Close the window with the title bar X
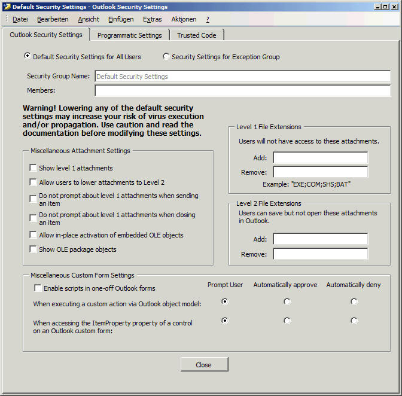 point(394,7)
